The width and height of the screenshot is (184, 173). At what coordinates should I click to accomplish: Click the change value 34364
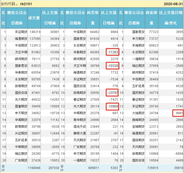pos(54,39)
